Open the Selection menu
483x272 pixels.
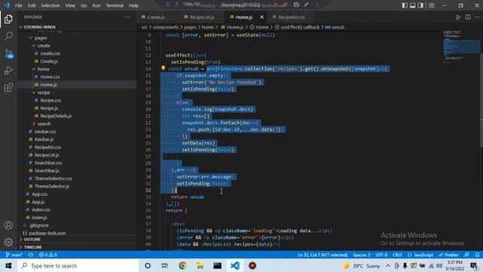tap(51, 5)
